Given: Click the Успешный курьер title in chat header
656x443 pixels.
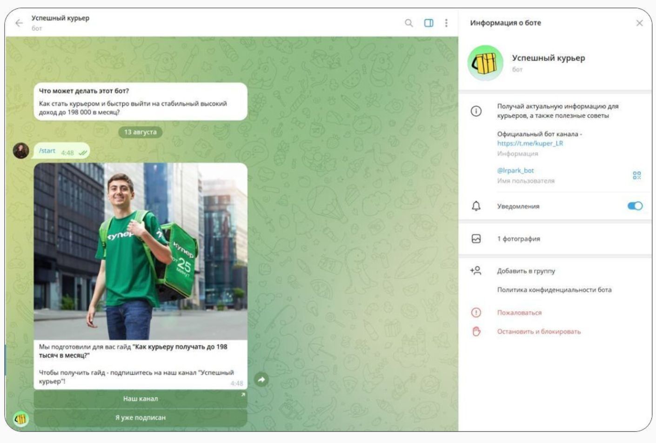Looking at the screenshot, I should (60, 18).
